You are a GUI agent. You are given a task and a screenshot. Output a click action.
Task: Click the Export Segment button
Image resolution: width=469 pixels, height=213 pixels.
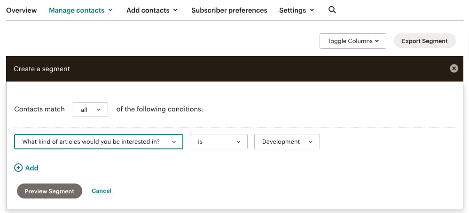click(x=424, y=41)
